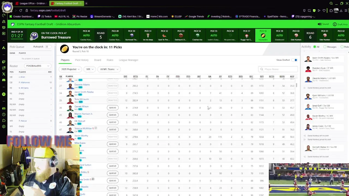Sort by the REC column header

pyautogui.click(x=251, y=76)
